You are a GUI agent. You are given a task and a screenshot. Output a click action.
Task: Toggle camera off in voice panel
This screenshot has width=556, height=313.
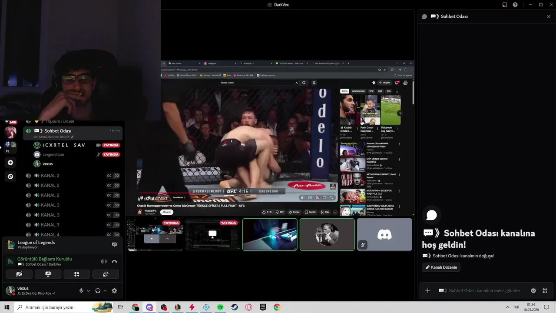click(19, 274)
